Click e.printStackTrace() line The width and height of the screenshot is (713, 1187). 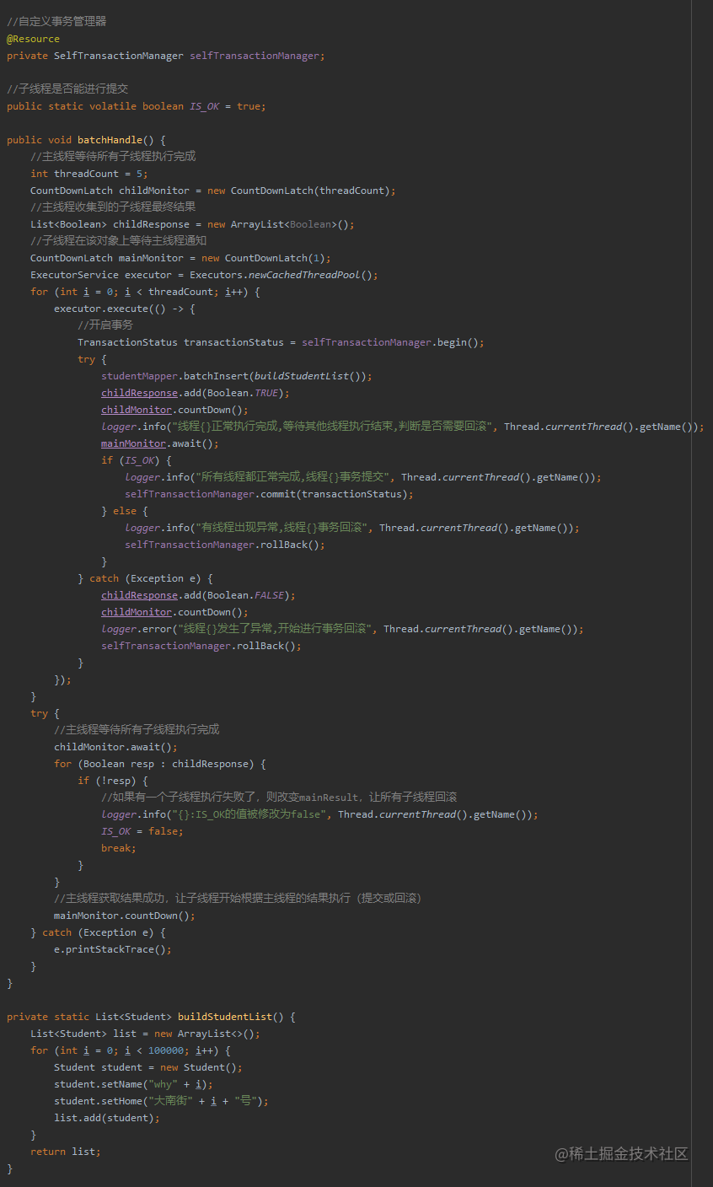coord(113,949)
